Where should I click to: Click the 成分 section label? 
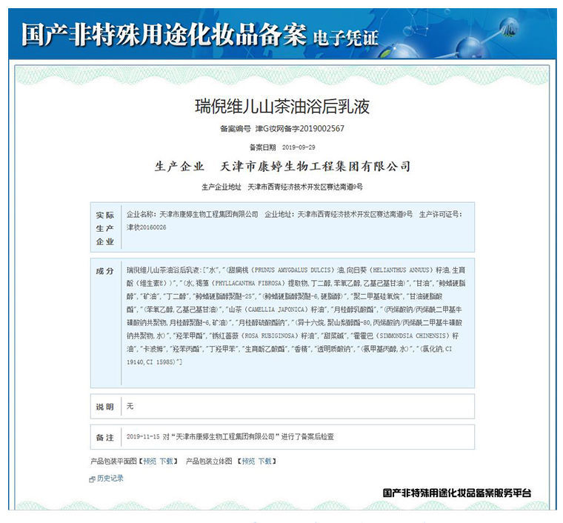(105, 271)
